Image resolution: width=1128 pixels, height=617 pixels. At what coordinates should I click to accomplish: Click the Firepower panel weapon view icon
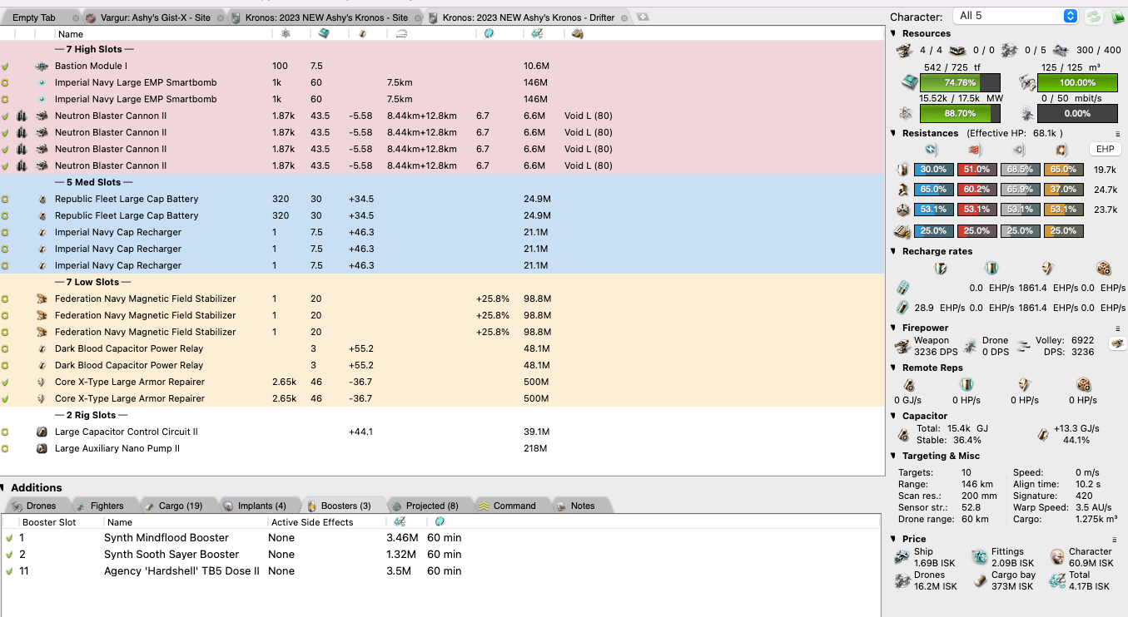pos(1116,343)
